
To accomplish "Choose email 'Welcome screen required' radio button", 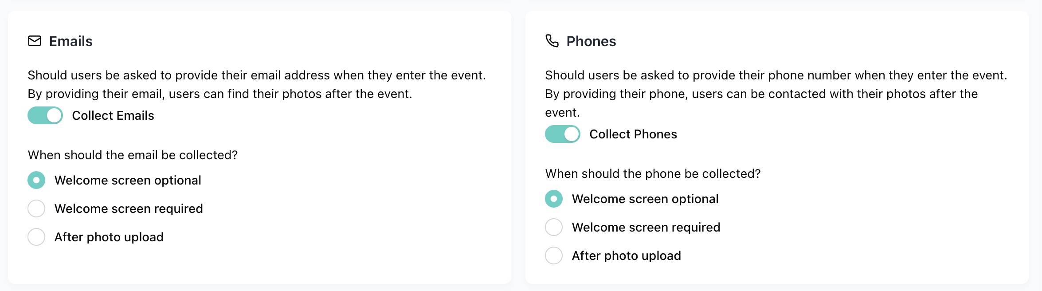I will point(36,208).
